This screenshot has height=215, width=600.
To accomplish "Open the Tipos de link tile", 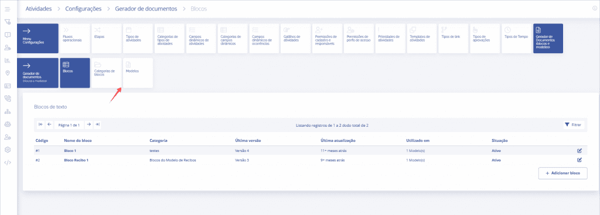I will (x=454, y=38).
